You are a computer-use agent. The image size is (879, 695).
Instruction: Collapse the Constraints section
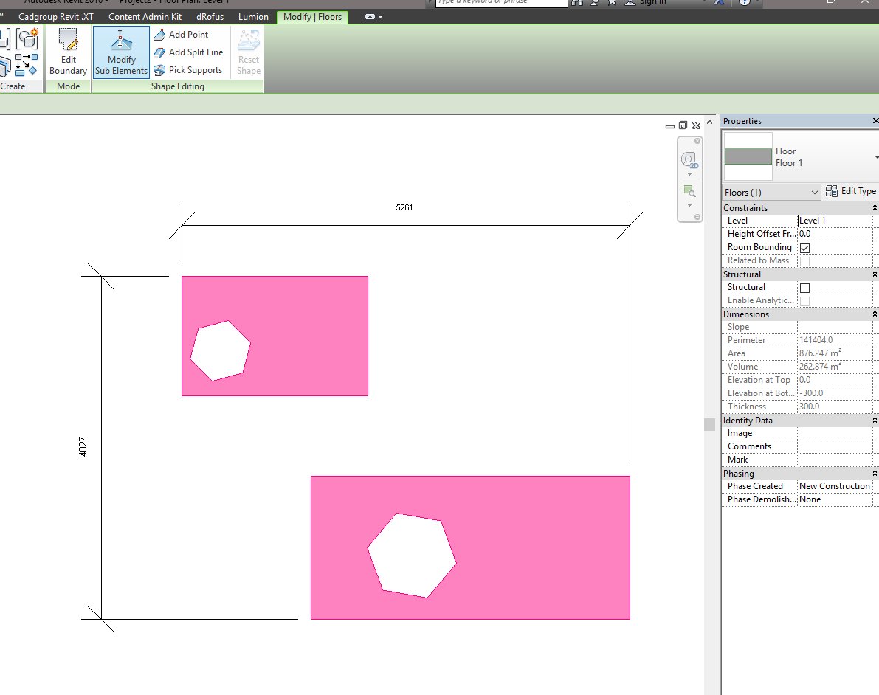tap(875, 208)
